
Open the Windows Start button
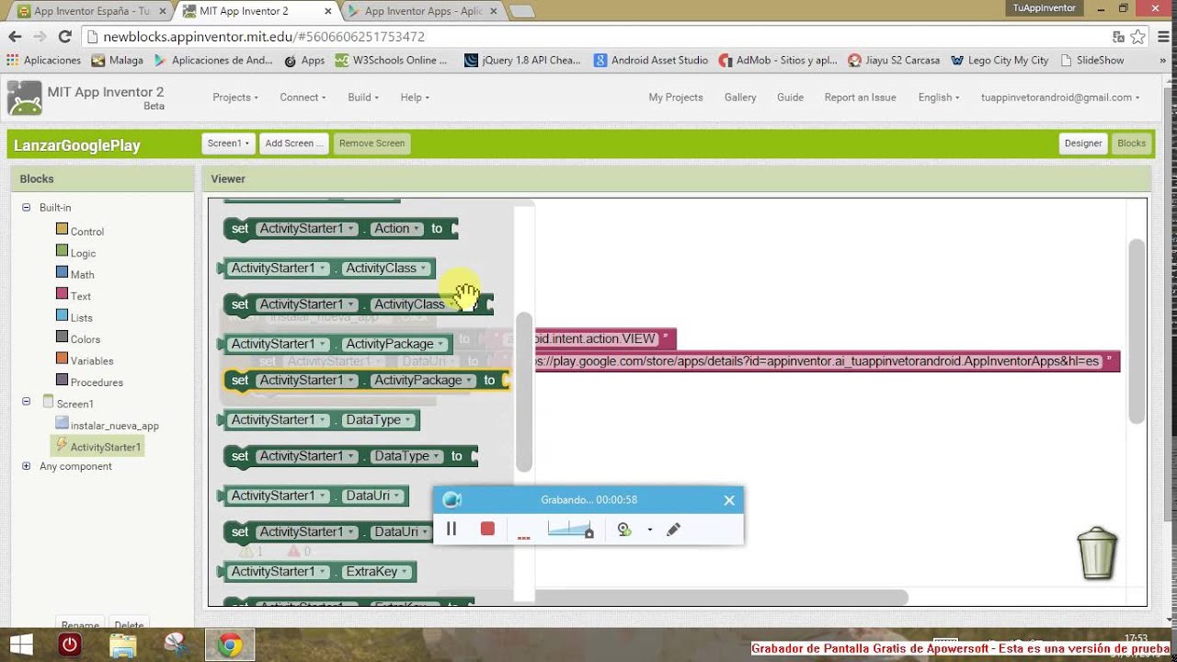point(20,645)
